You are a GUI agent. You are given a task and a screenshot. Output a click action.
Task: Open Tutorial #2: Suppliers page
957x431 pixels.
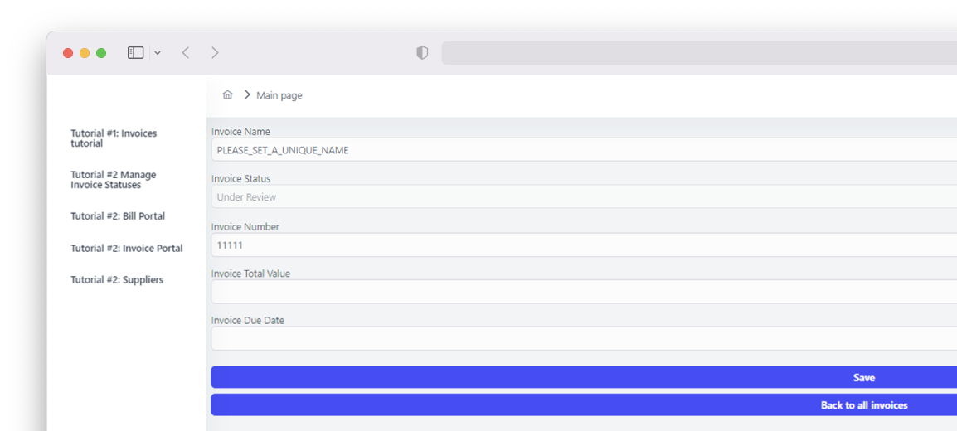pos(117,280)
